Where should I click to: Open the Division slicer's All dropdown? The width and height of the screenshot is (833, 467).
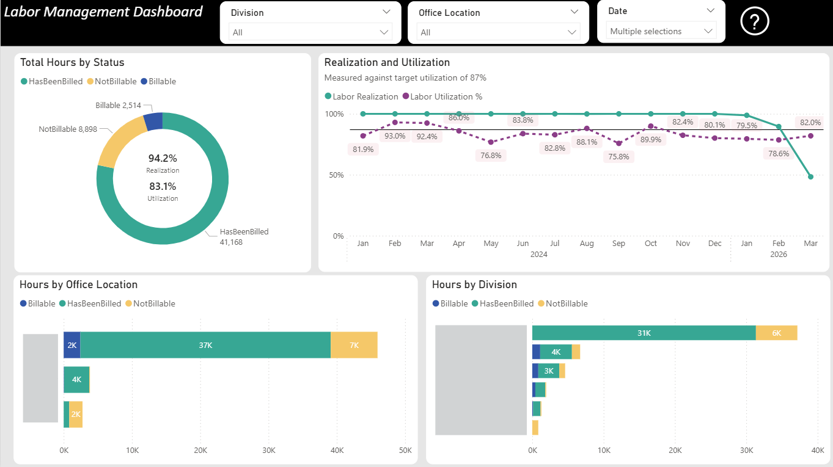pos(310,32)
